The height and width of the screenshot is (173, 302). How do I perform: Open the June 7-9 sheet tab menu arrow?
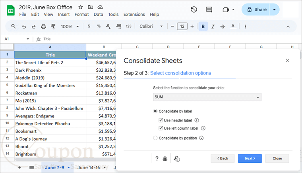pyautogui.click(x=69, y=167)
